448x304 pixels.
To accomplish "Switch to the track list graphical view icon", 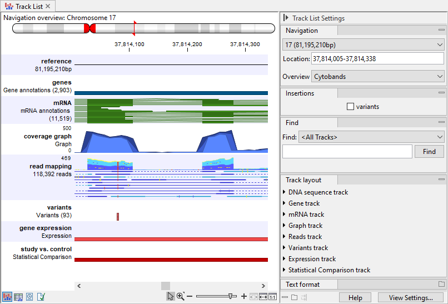I will 8,297.
